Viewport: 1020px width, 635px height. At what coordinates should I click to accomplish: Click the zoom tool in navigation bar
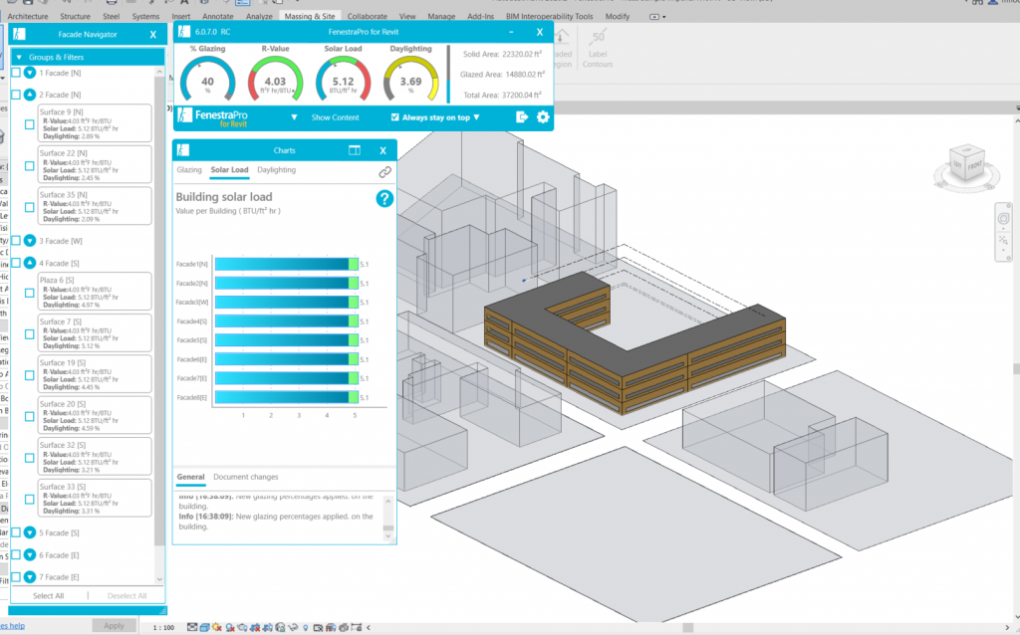(1003, 241)
